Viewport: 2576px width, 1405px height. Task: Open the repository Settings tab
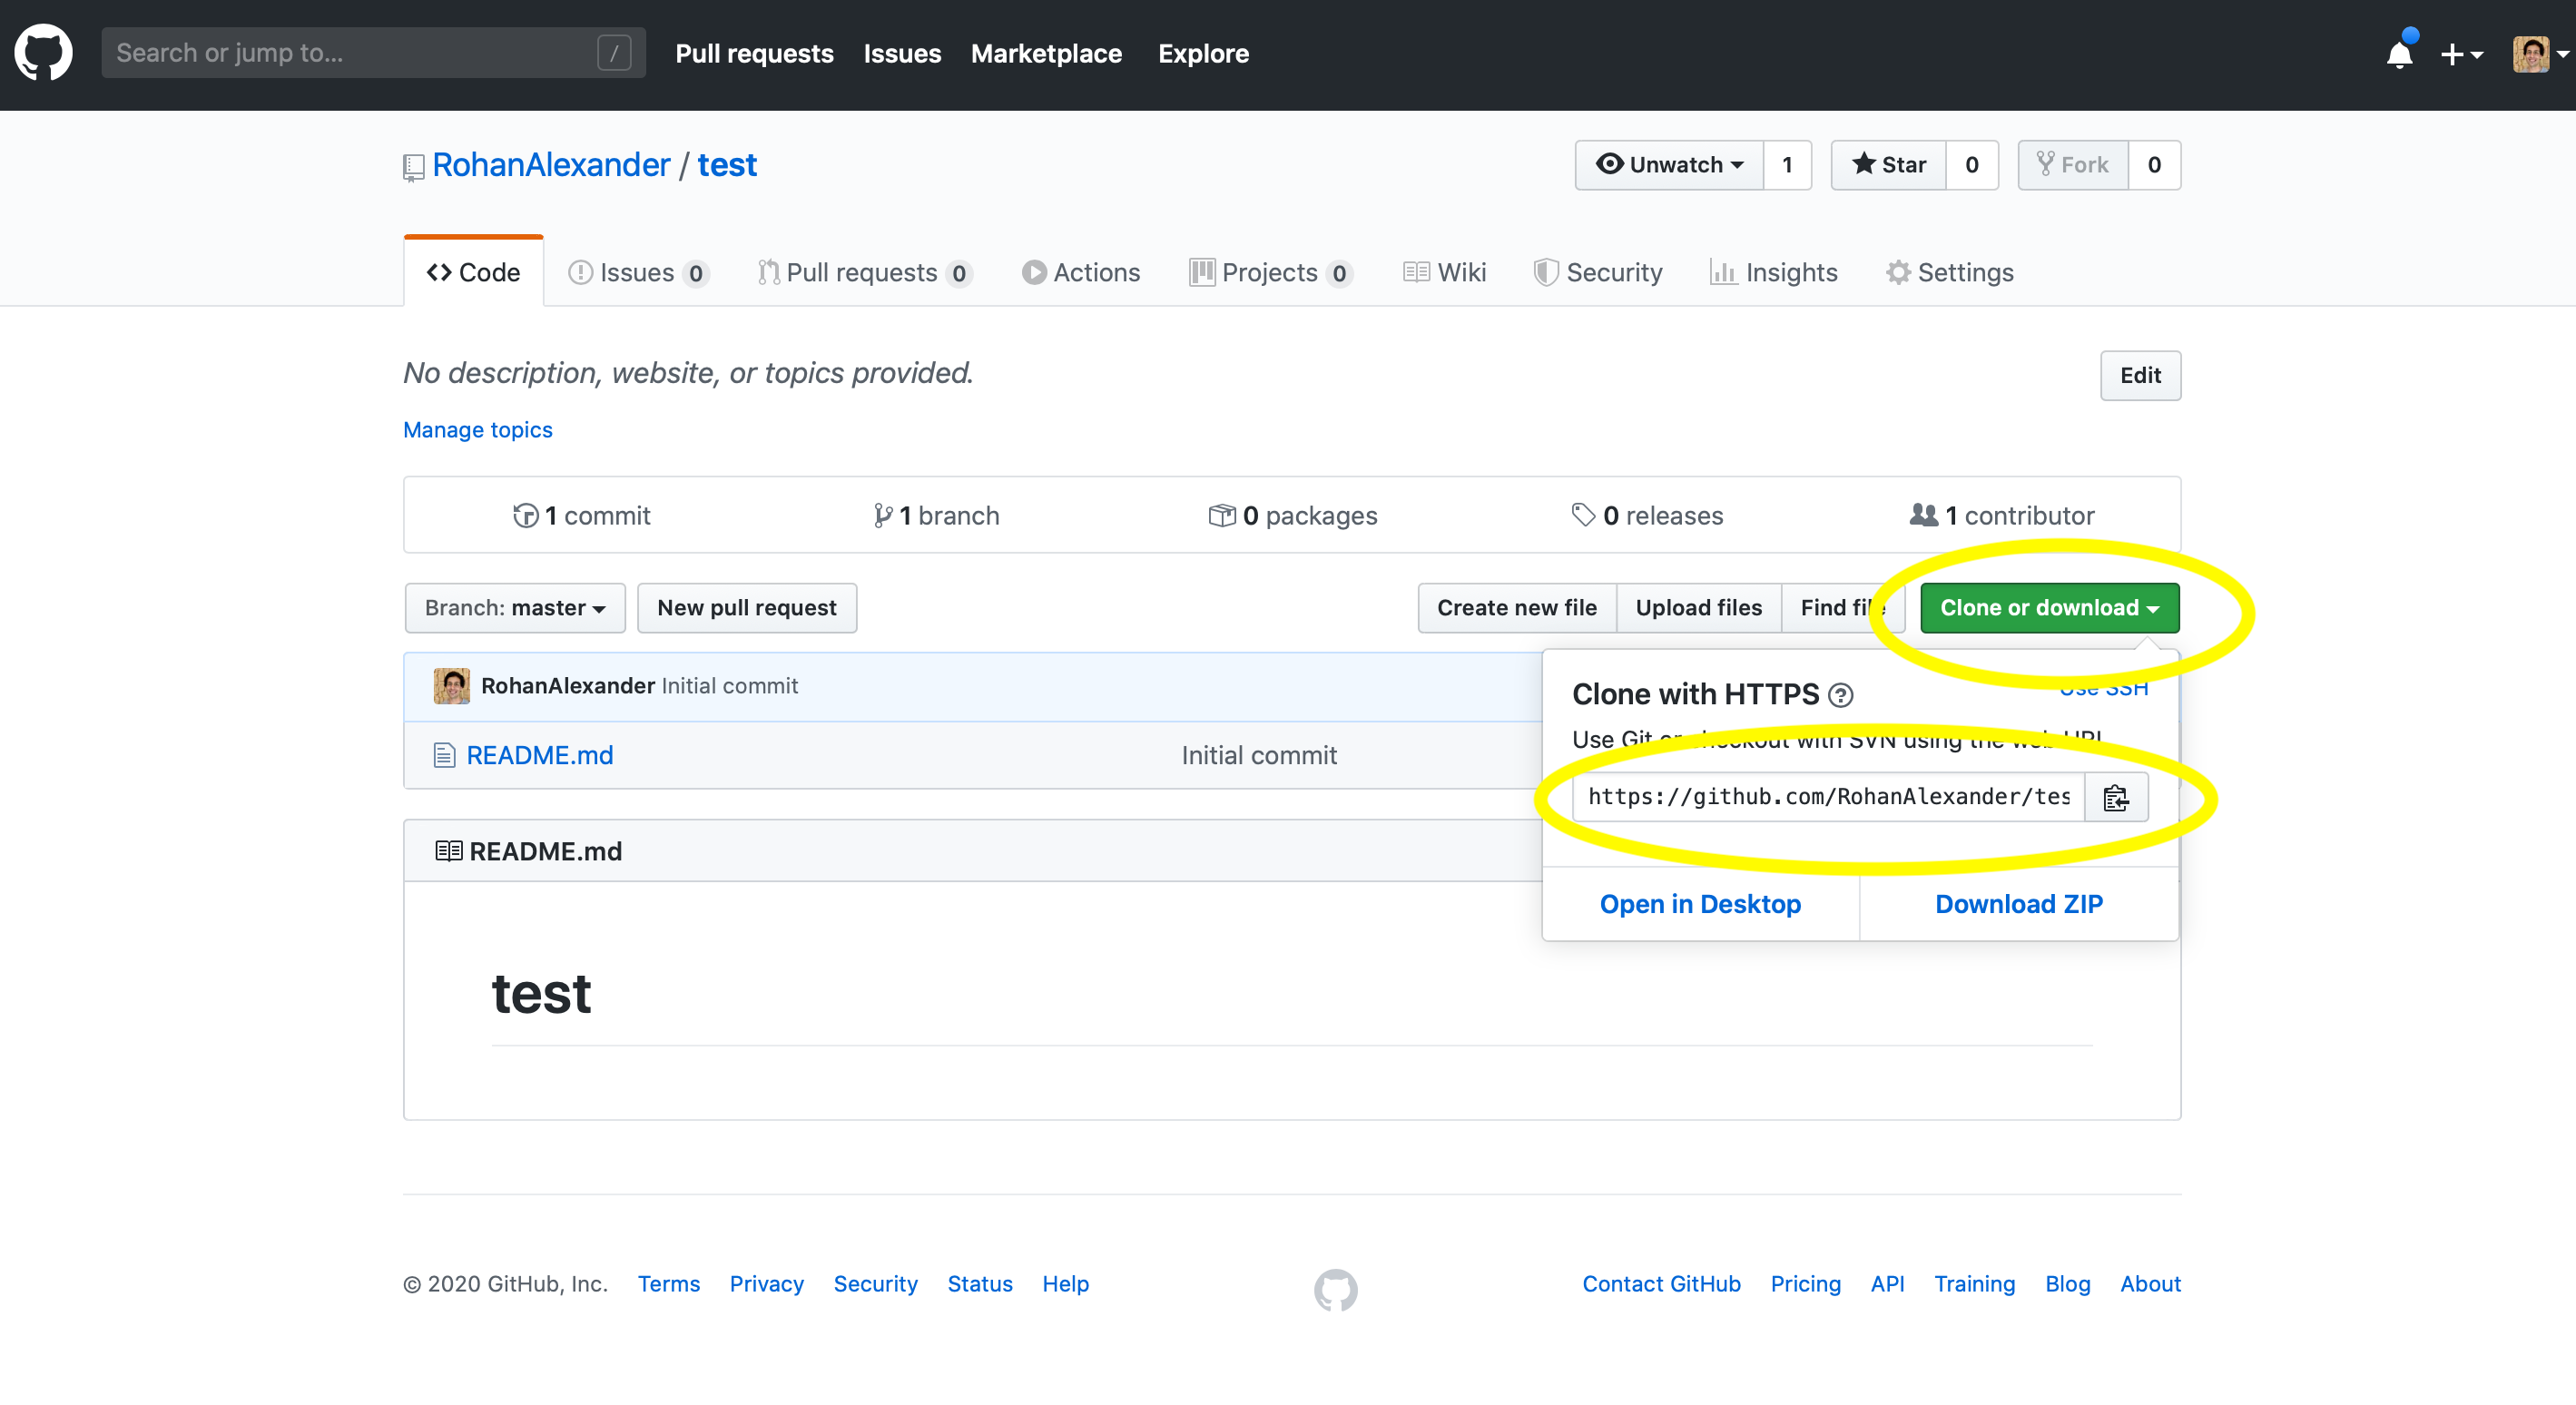tap(1949, 272)
